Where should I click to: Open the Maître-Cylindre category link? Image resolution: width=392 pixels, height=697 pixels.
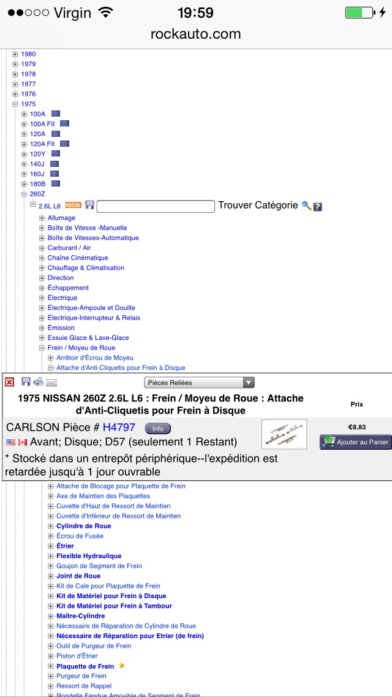[80, 616]
